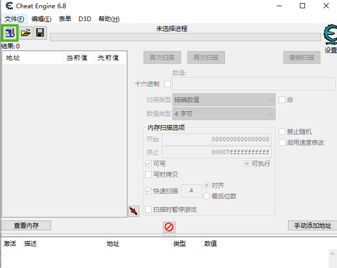Click the scan progress bar

(x=185, y=37)
